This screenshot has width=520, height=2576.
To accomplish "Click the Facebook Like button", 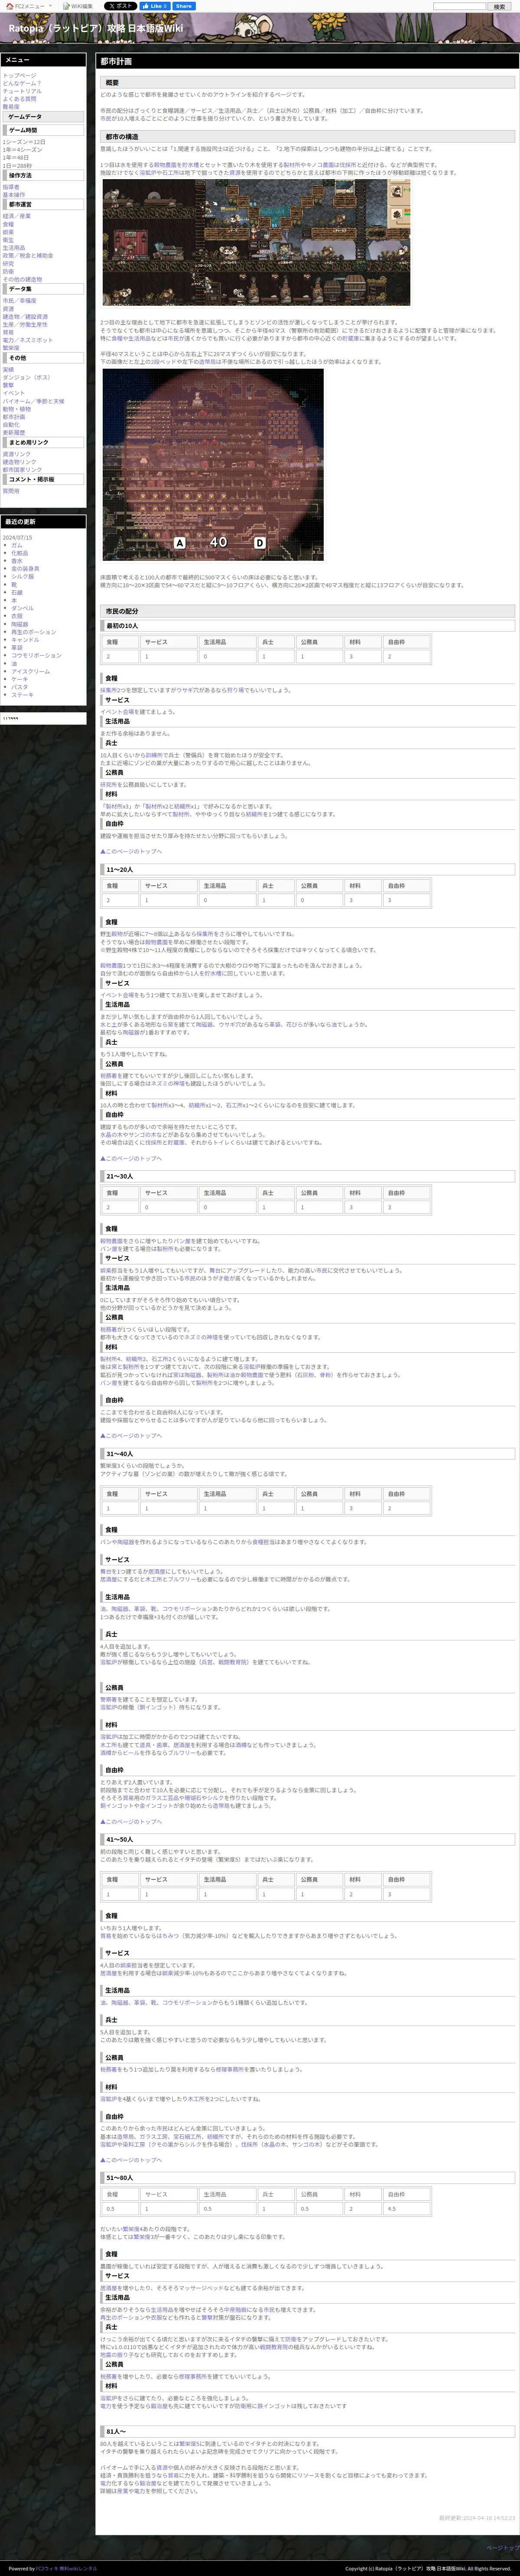I will 155,6.
